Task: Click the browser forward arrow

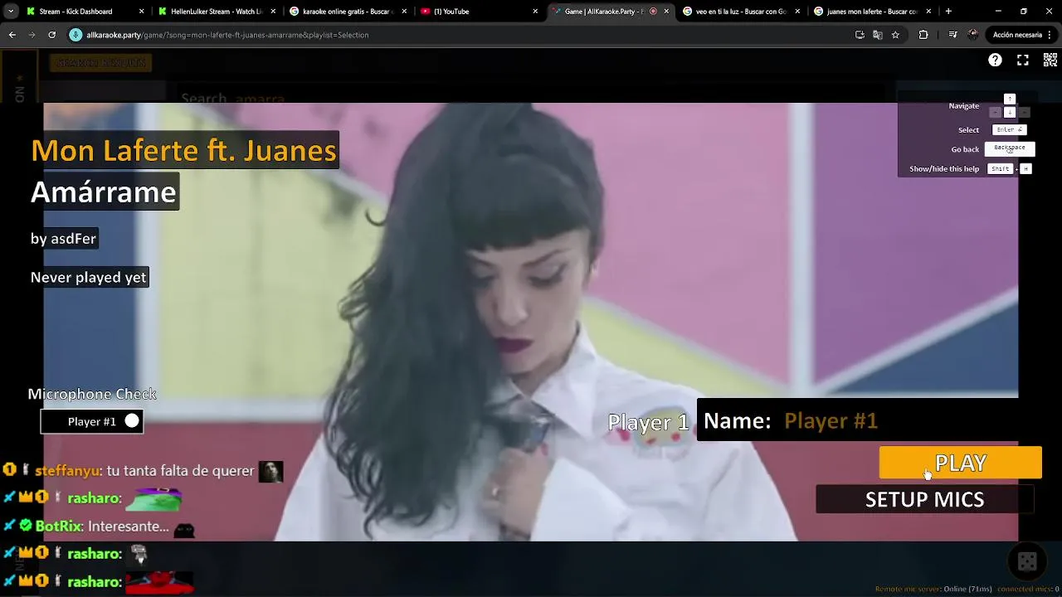Action: tap(32, 35)
